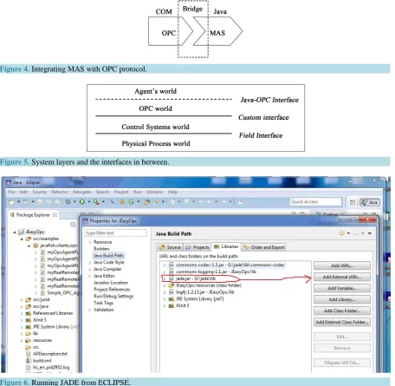This screenshot has height=386, width=395.
Task: Click Collapse All icon in Package Explorer
Action: point(73,225)
